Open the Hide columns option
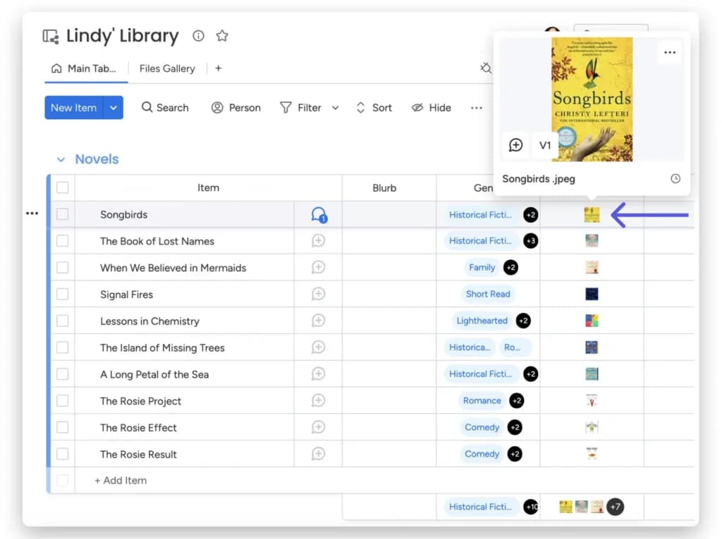Screen dimensions: 722x539 [x=432, y=108]
